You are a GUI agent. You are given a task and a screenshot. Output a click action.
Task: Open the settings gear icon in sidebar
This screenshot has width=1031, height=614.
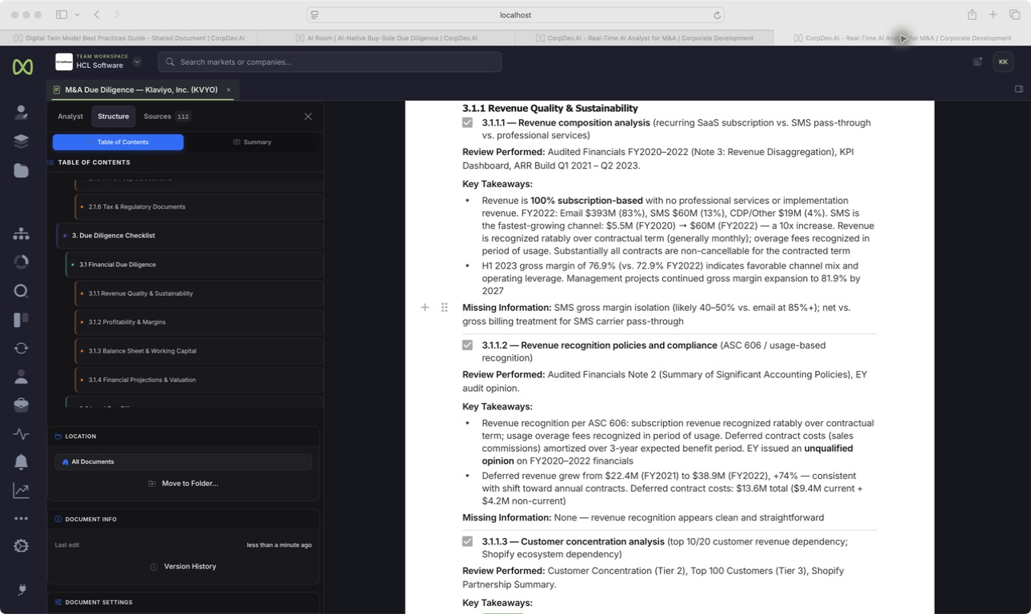pyautogui.click(x=22, y=546)
